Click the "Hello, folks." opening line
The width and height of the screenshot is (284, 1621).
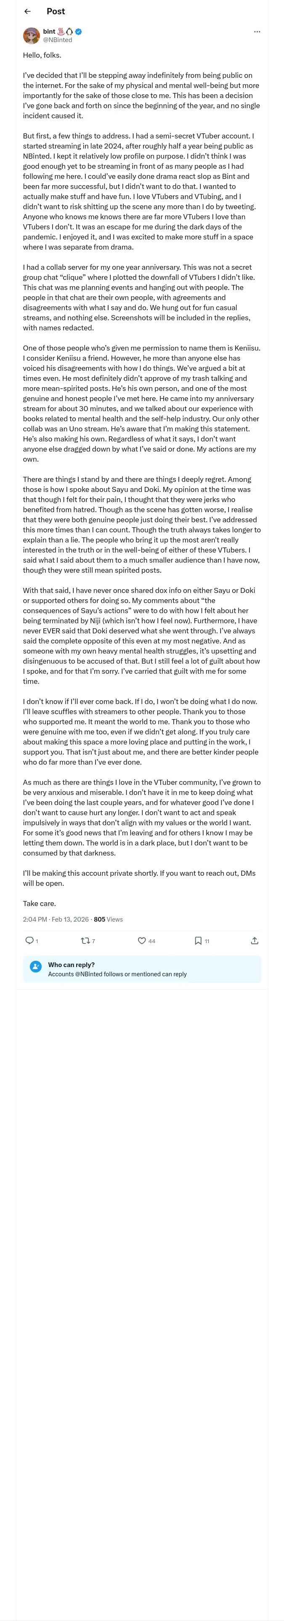coord(42,56)
